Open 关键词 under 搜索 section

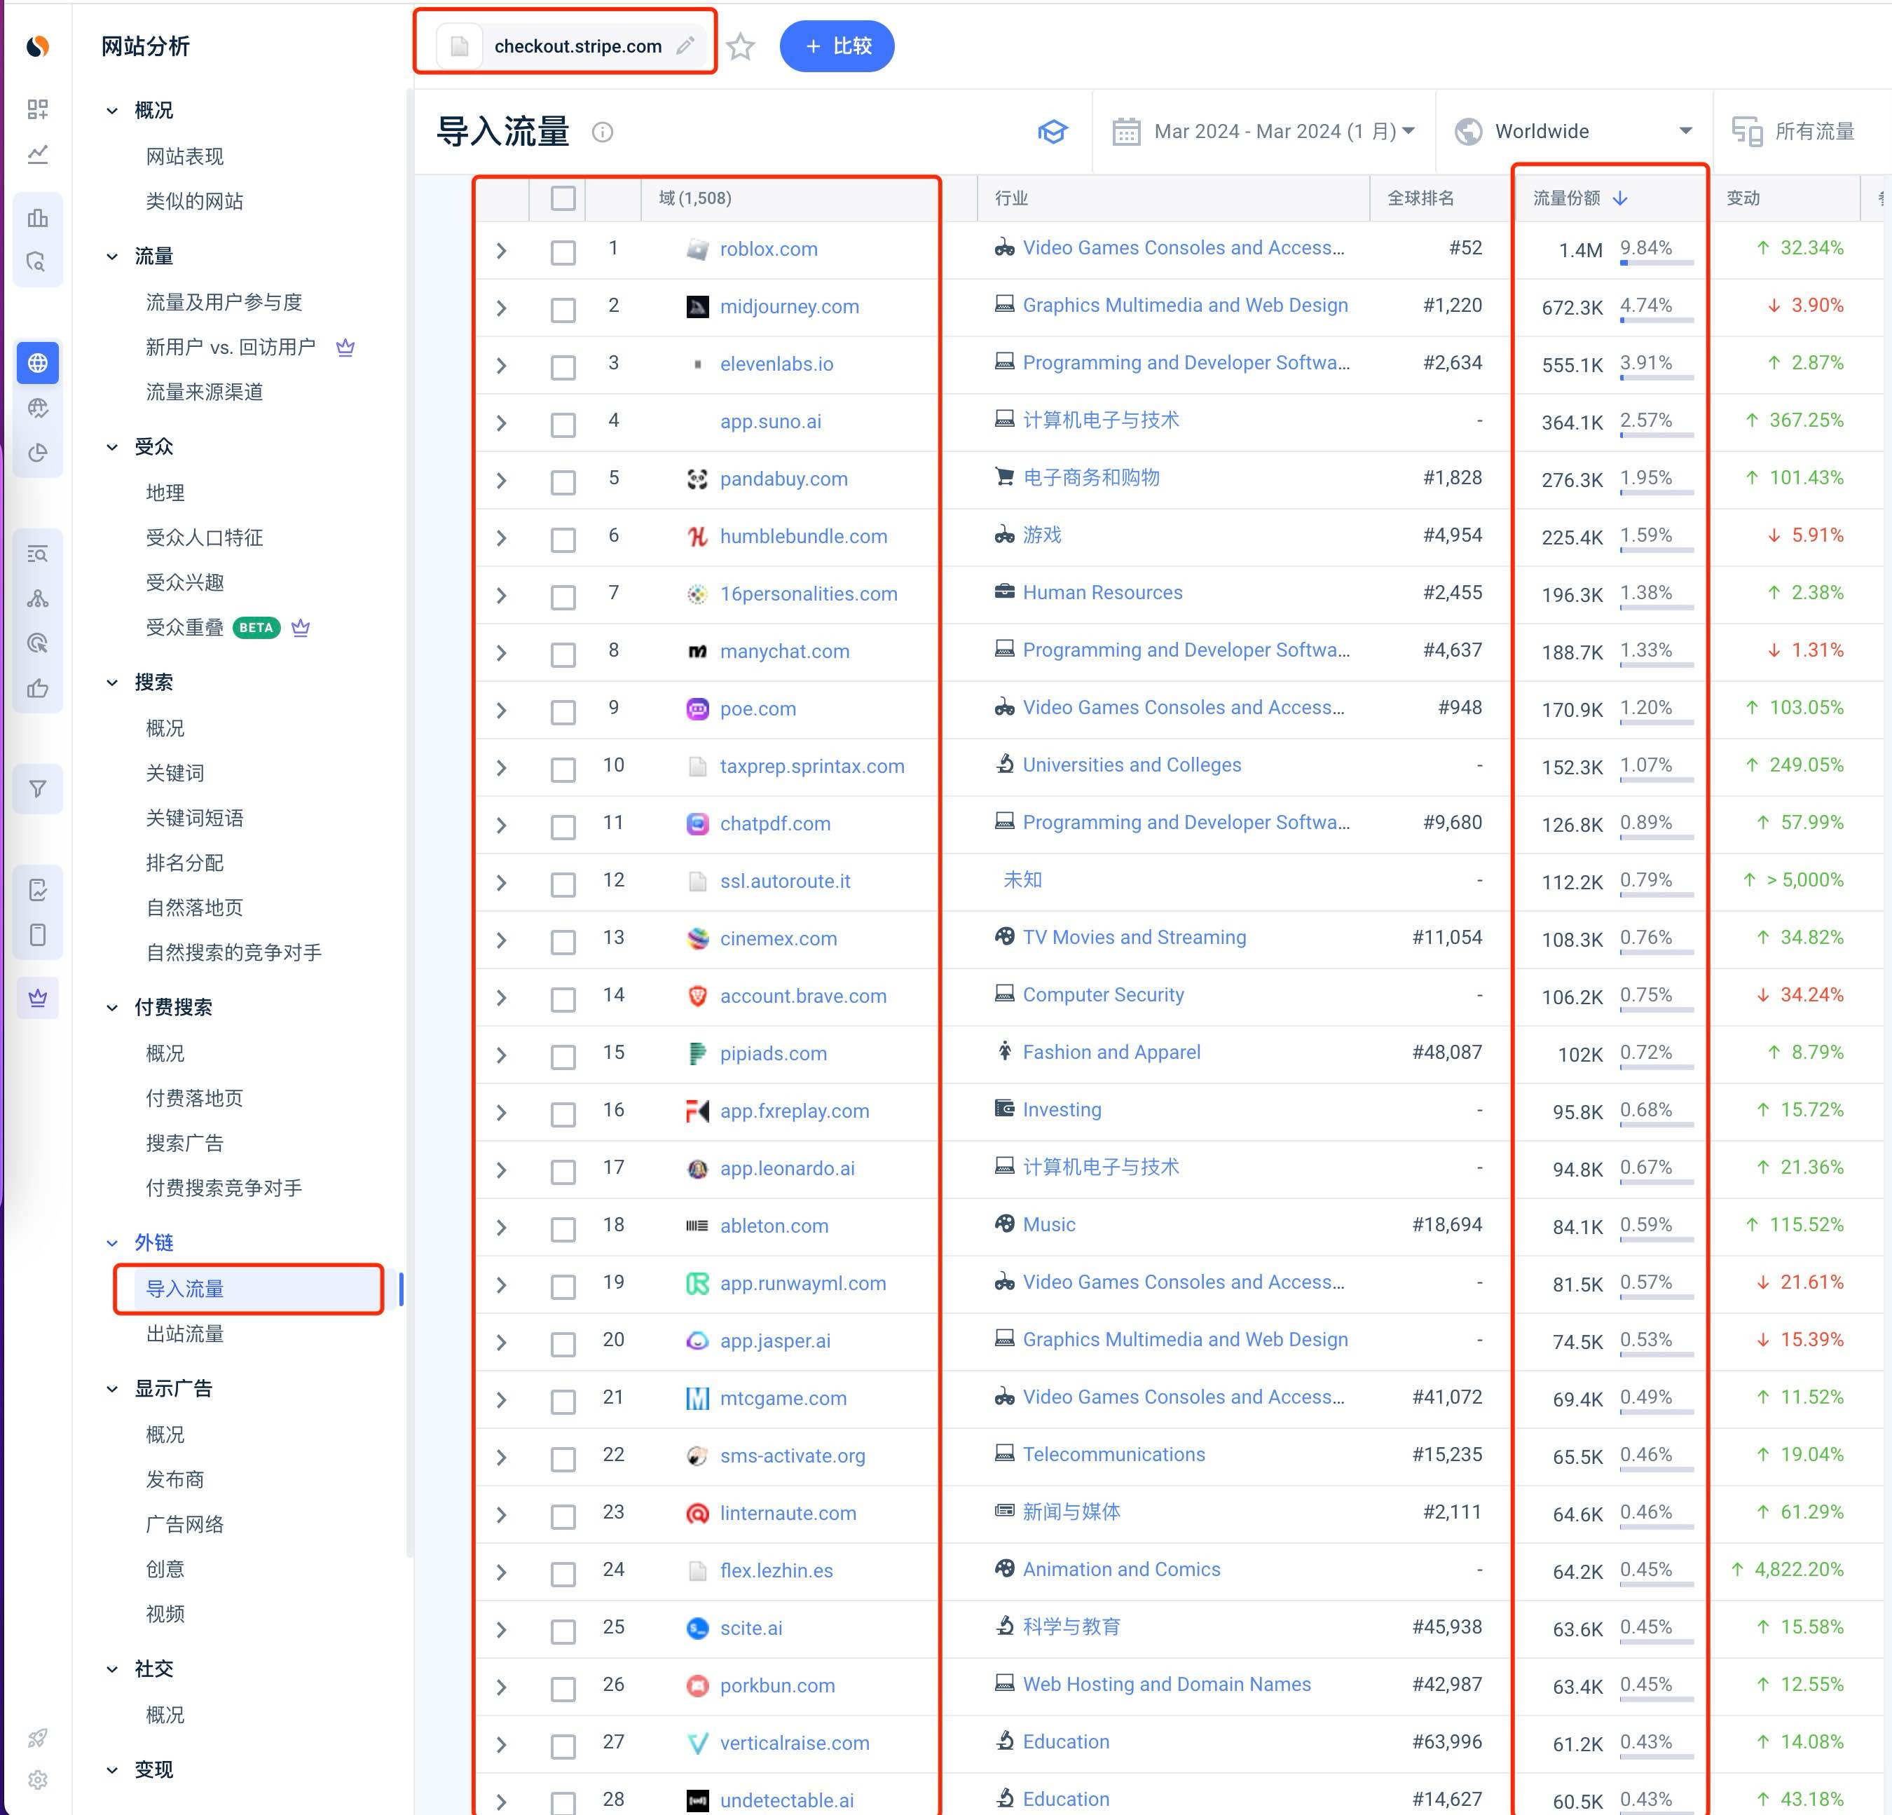174,772
